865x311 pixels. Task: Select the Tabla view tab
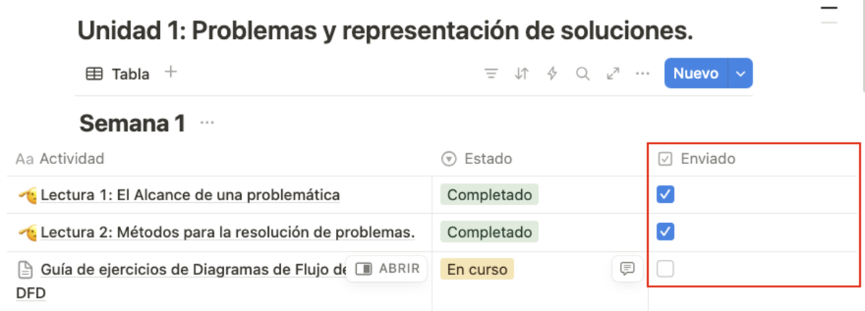pyautogui.click(x=118, y=73)
